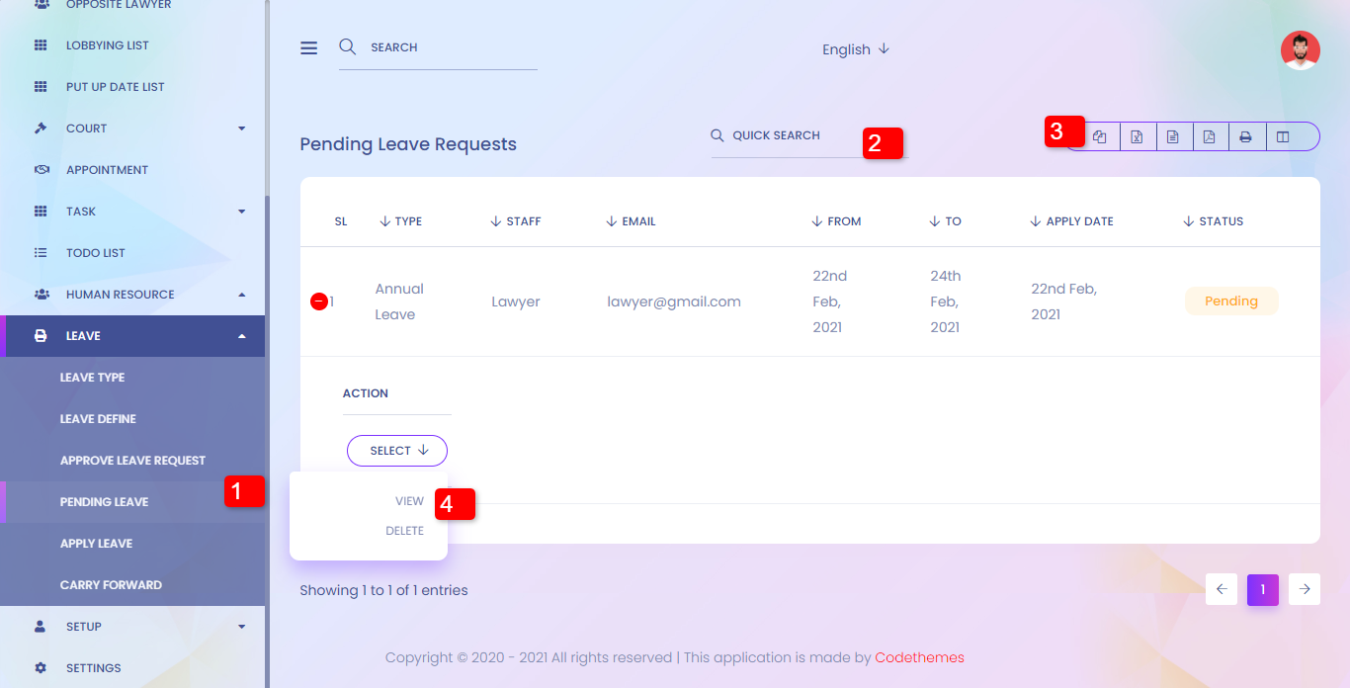Sort the table by Status column
The image size is (1350, 688).
[1221, 221]
